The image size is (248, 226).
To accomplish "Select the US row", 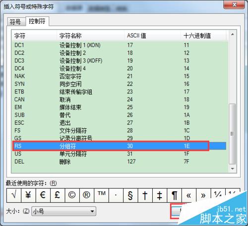I will (x=120, y=154).
